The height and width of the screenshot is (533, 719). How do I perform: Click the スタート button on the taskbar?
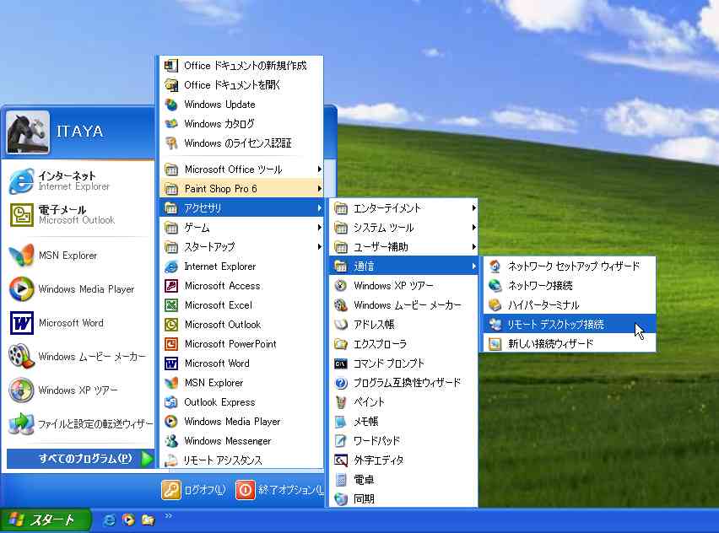[45, 520]
